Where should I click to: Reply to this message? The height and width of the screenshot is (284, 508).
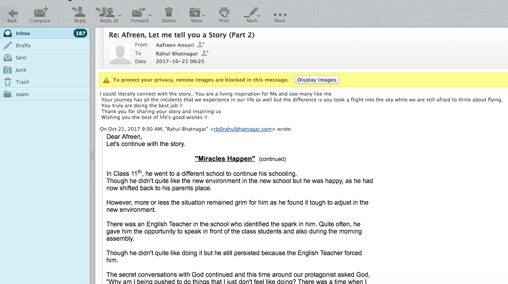(x=79, y=15)
